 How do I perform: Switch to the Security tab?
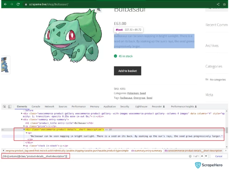(125, 107)
